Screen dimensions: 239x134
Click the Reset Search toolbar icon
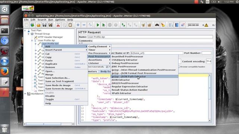click(x=163, y=25)
